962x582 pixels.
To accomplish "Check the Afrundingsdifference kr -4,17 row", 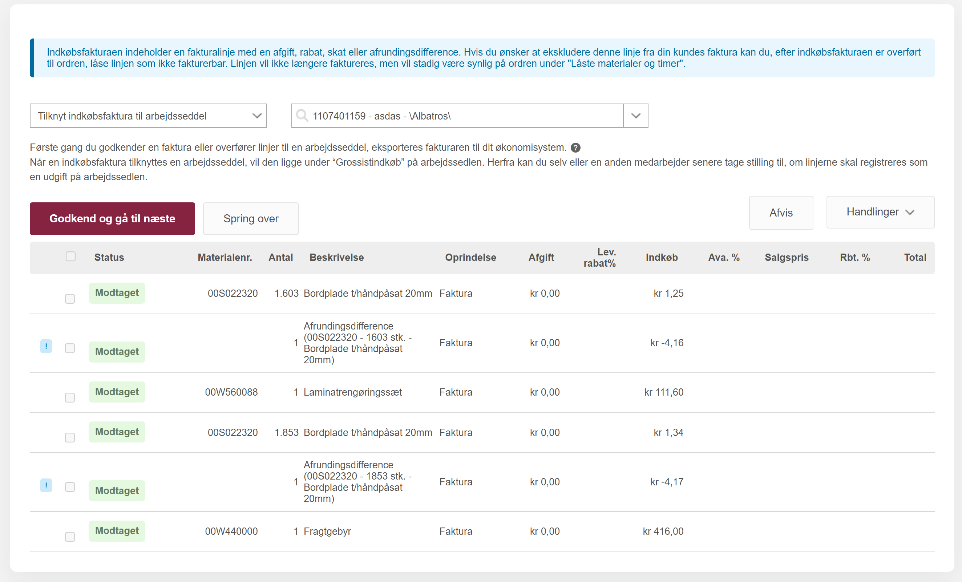I will (x=70, y=487).
